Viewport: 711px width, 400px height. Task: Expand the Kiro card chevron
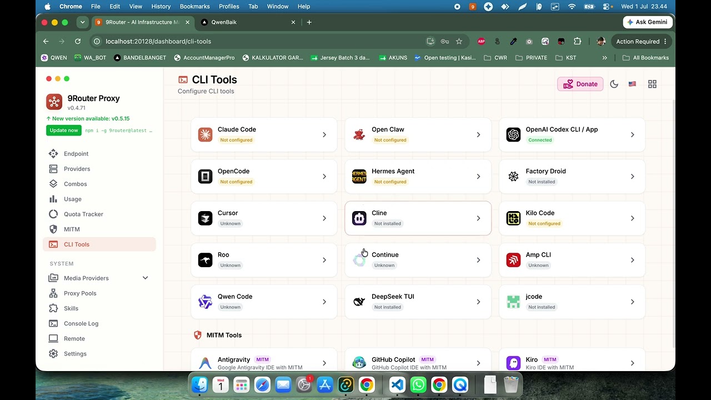[x=632, y=363]
